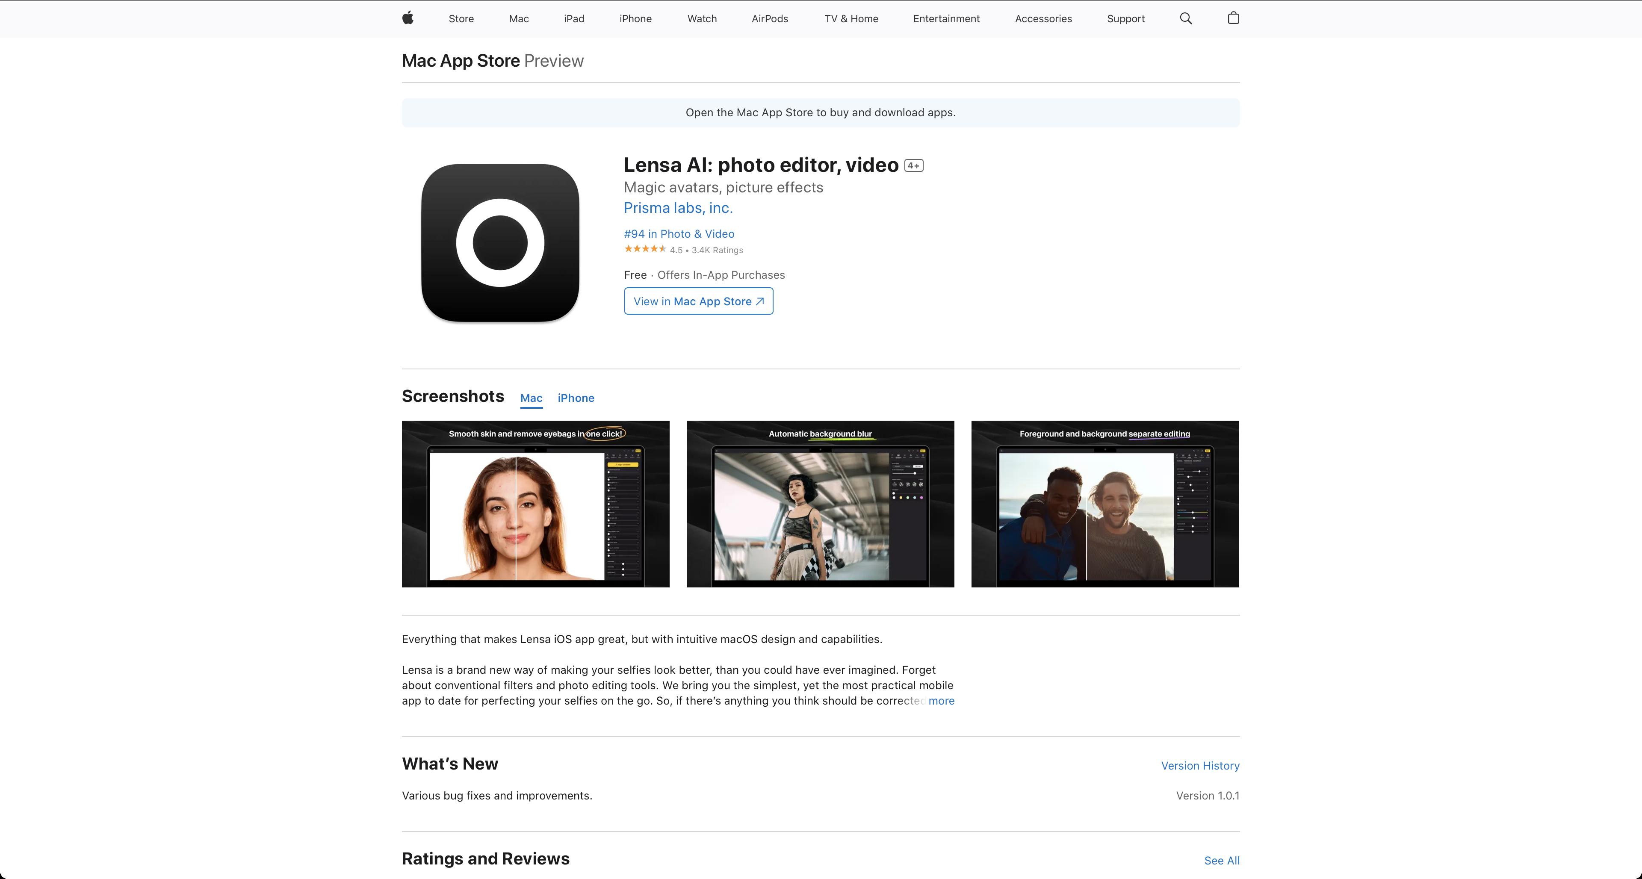
Task: Click the 'What's New' heading
Action: pos(449,764)
